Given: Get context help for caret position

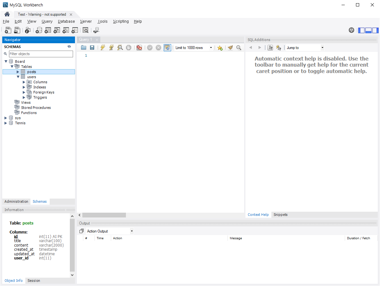Looking at the screenshot, I should tap(270, 48).
